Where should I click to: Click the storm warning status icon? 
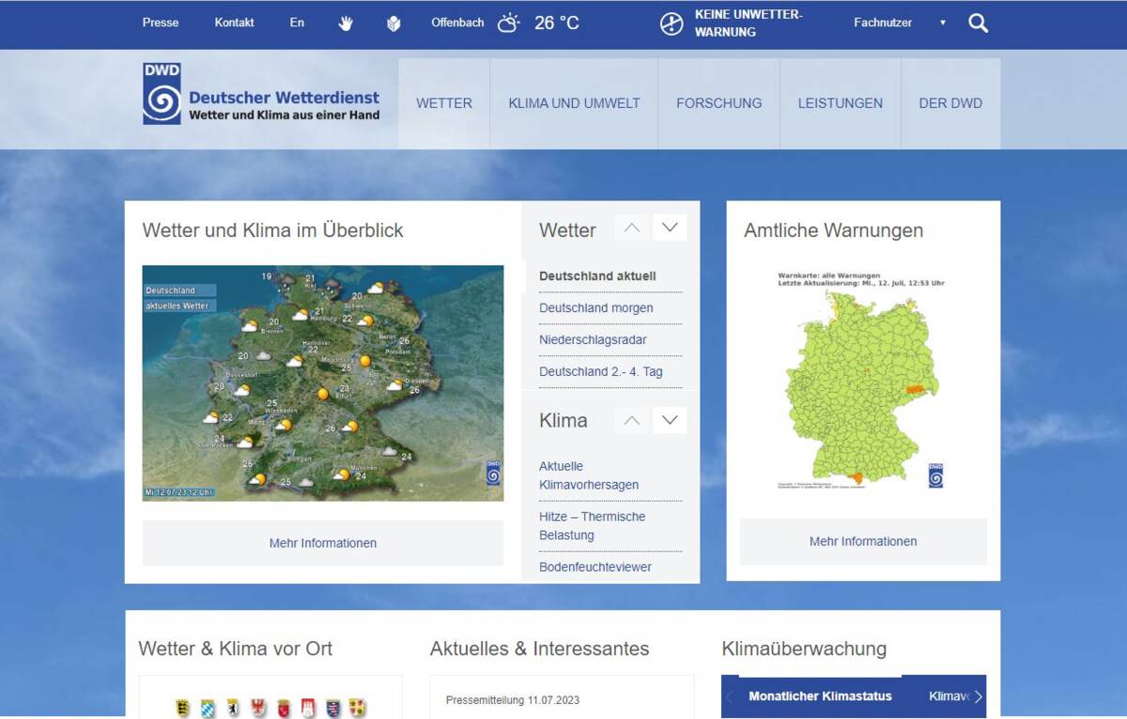(x=672, y=23)
